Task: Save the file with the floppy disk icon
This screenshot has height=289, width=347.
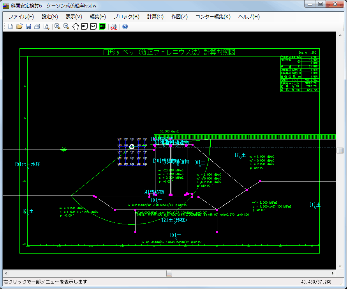Action: point(28,26)
